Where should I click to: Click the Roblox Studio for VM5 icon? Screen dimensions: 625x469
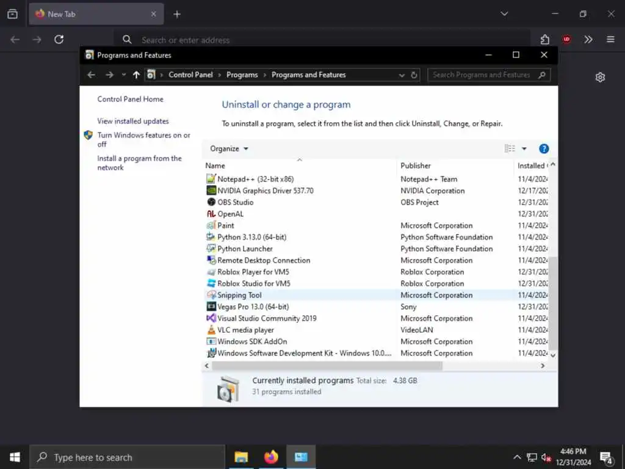pos(211,283)
